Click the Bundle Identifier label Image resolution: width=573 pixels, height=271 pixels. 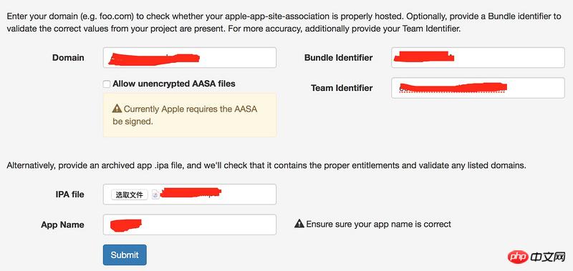point(338,58)
